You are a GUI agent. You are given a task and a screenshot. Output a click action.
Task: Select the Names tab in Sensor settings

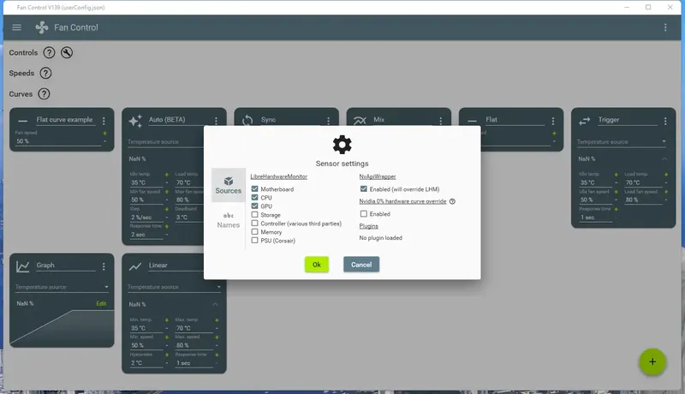coord(228,221)
